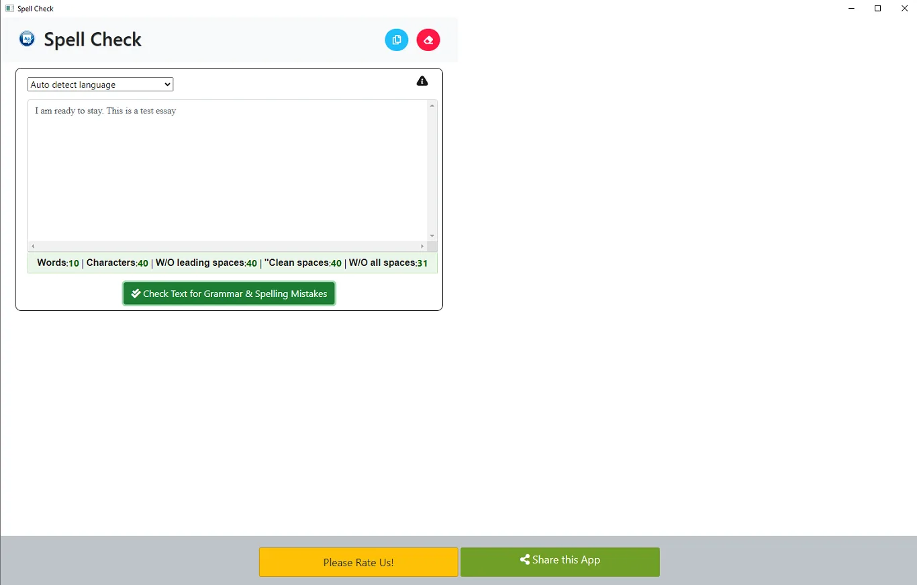917x585 pixels.
Task: Click the window title bar app icon
Action: [x=9, y=9]
